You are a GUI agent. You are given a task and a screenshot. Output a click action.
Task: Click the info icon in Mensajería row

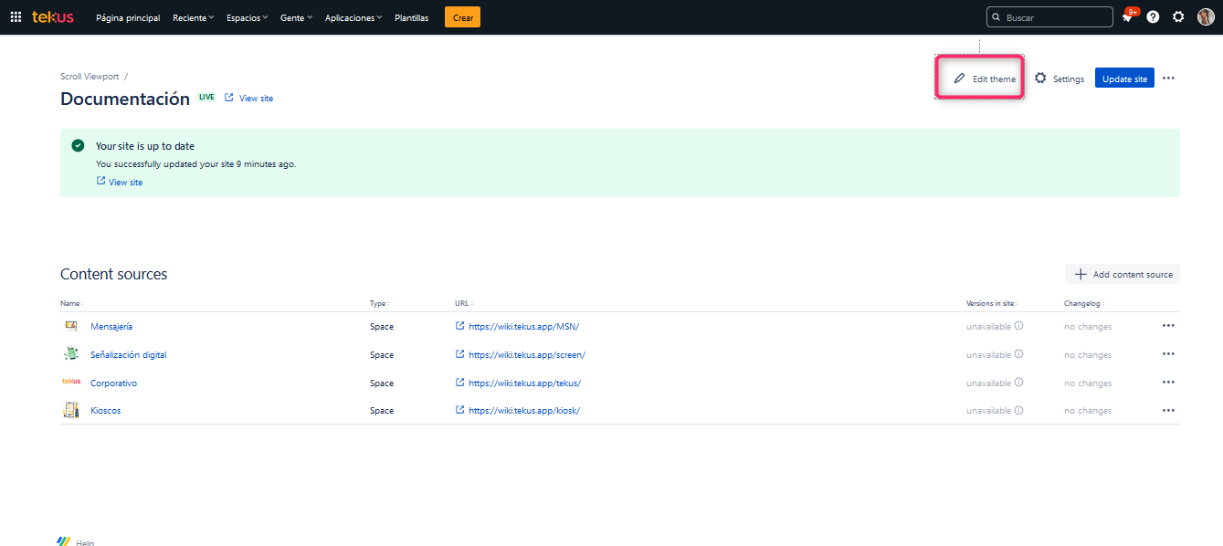(1018, 326)
